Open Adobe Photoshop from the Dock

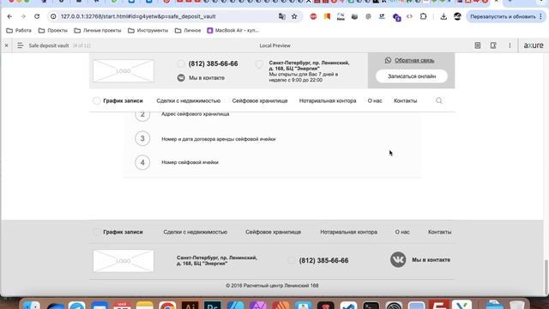(x=213, y=305)
